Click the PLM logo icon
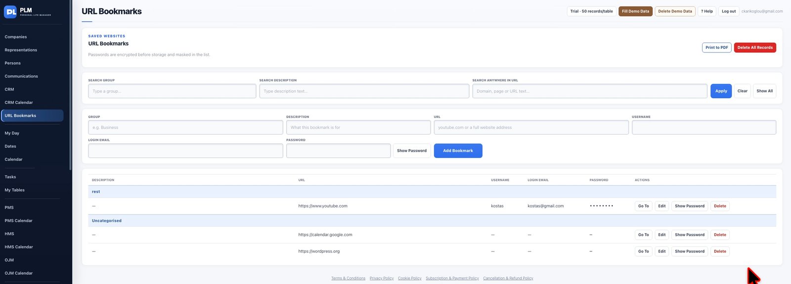This screenshot has width=791, height=284. 10,12
